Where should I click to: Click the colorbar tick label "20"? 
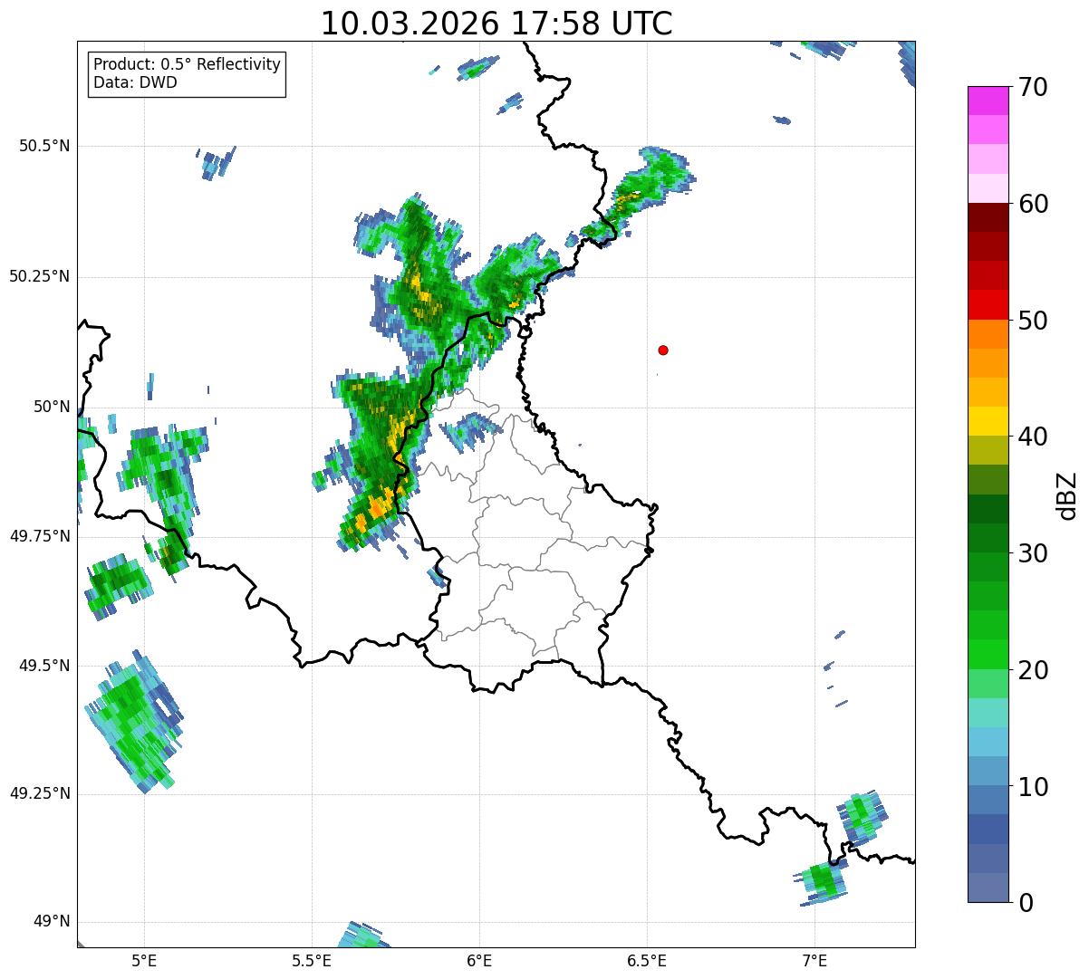coord(1033,670)
